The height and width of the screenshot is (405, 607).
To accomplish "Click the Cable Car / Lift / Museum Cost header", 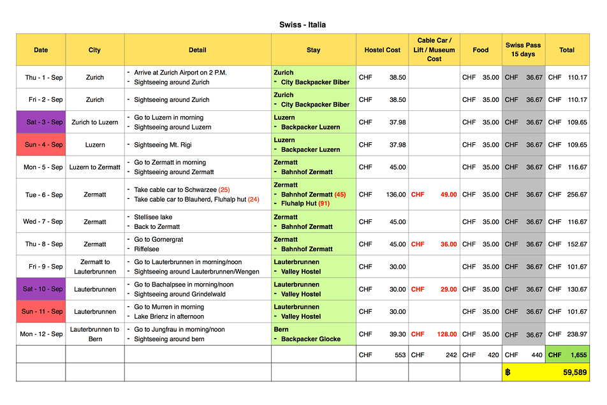I will [x=434, y=50].
